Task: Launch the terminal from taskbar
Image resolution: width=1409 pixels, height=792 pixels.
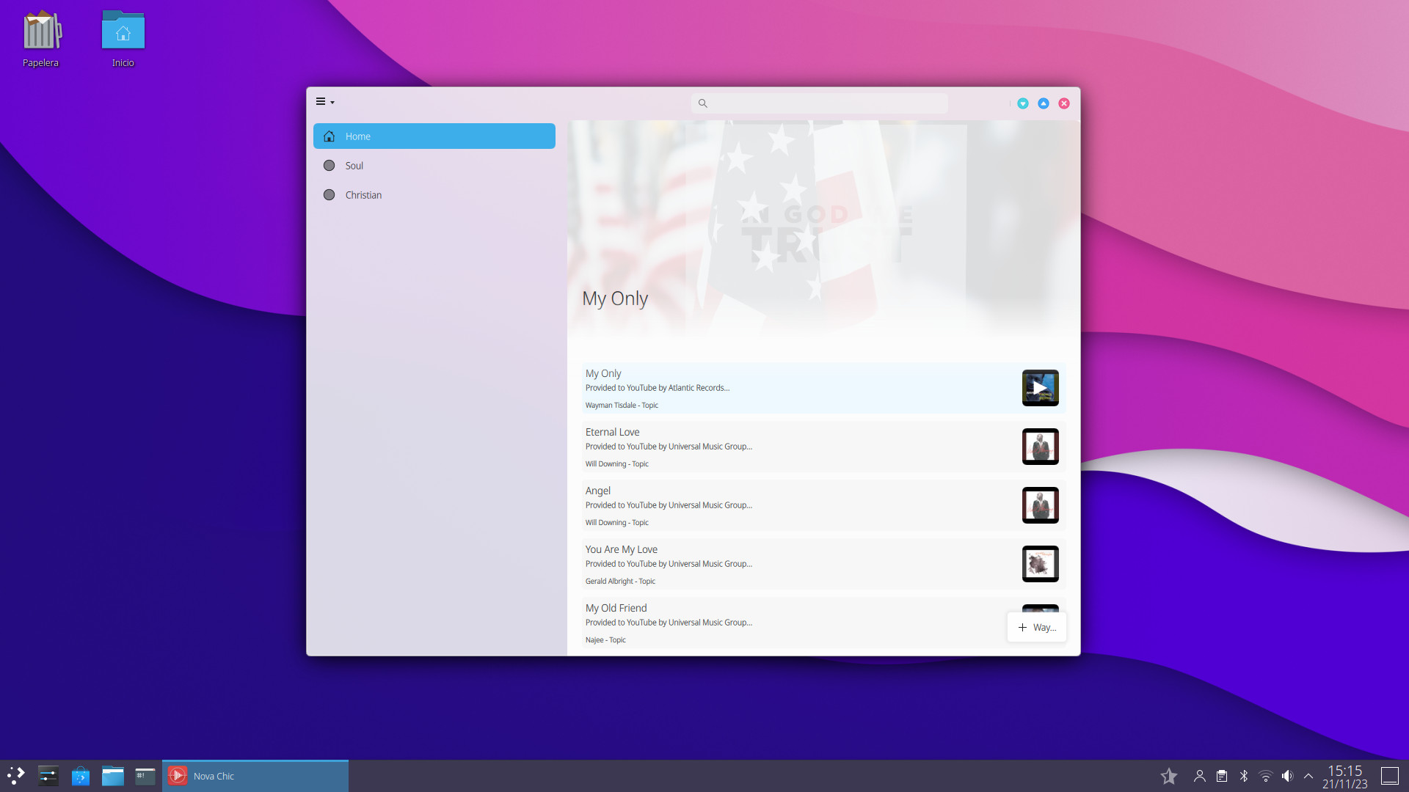Action: (x=145, y=776)
